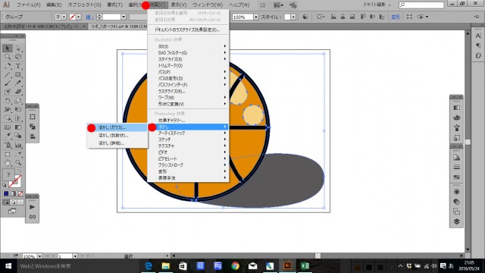485x273 pixels.
Task: Open stroke color dropdown in control bar
Action: (x=79, y=17)
